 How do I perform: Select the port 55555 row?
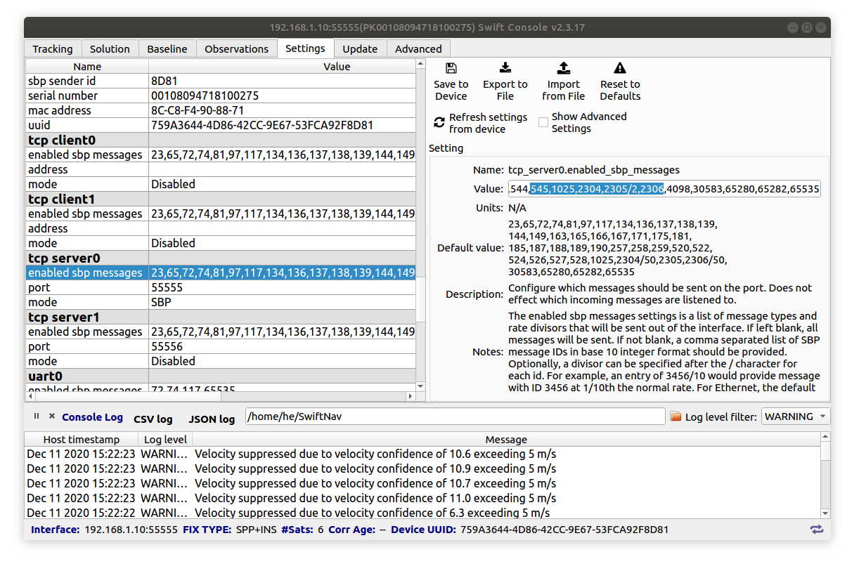tap(221, 287)
